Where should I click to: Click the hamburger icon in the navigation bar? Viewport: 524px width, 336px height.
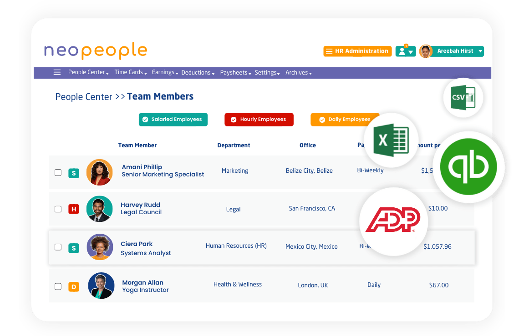57,72
